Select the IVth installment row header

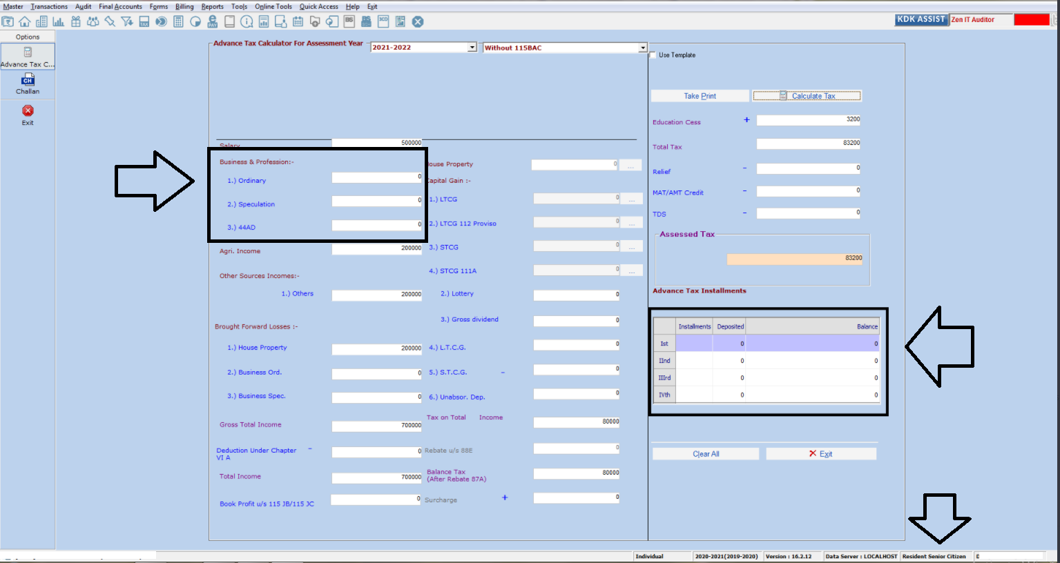(x=664, y=395)
